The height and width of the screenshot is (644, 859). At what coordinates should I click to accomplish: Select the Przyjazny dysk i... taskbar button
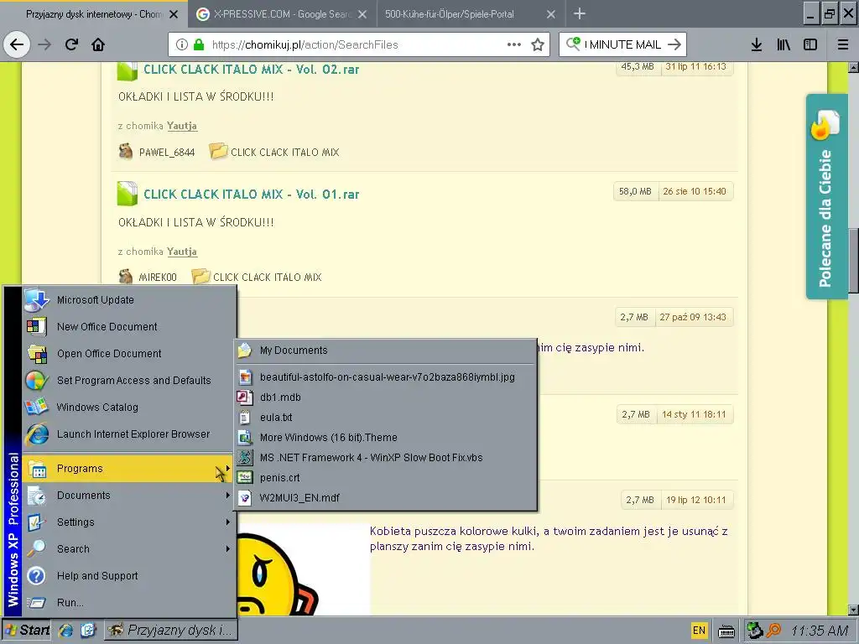tap(171, 631)
